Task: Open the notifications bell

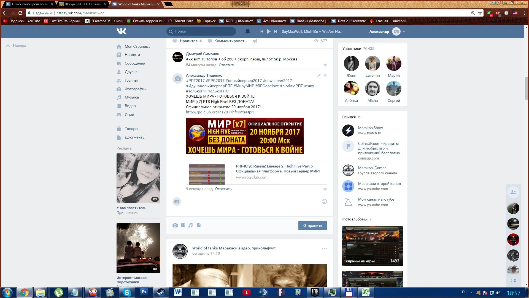Action: [248, 31]
